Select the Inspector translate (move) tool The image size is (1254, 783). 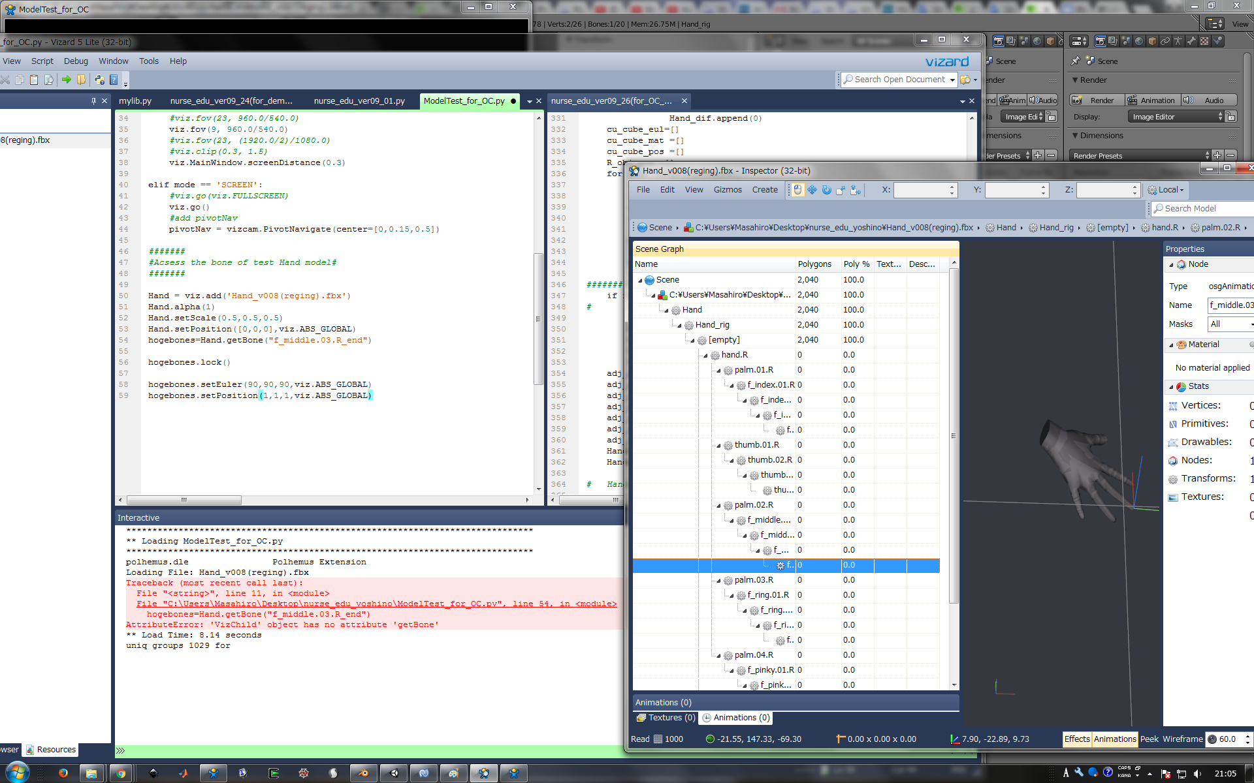point(812,190)
